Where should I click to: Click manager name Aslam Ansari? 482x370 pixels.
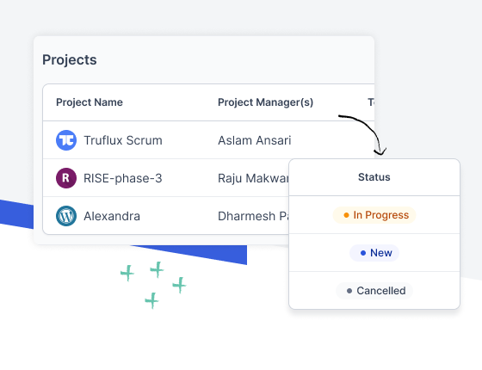[x=254, y=140]
